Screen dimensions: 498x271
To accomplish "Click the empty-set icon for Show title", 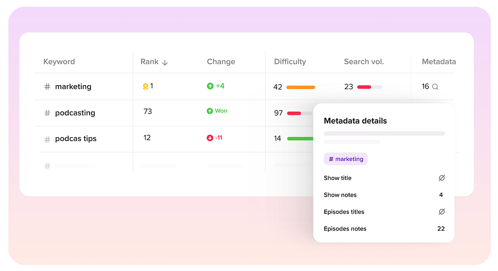I will click(442, 178).
